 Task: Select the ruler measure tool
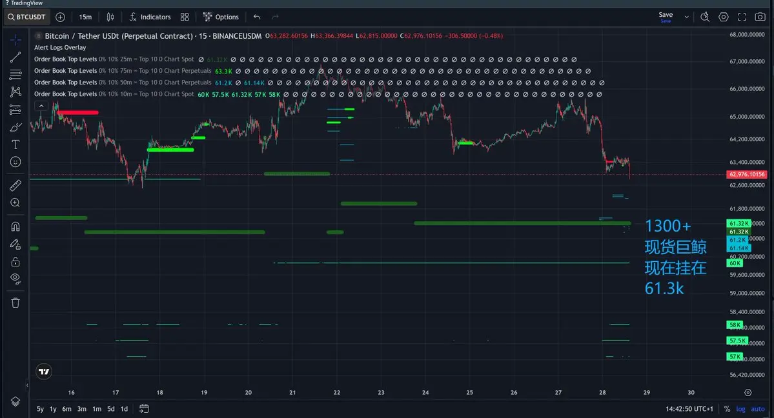pos(15,185)
